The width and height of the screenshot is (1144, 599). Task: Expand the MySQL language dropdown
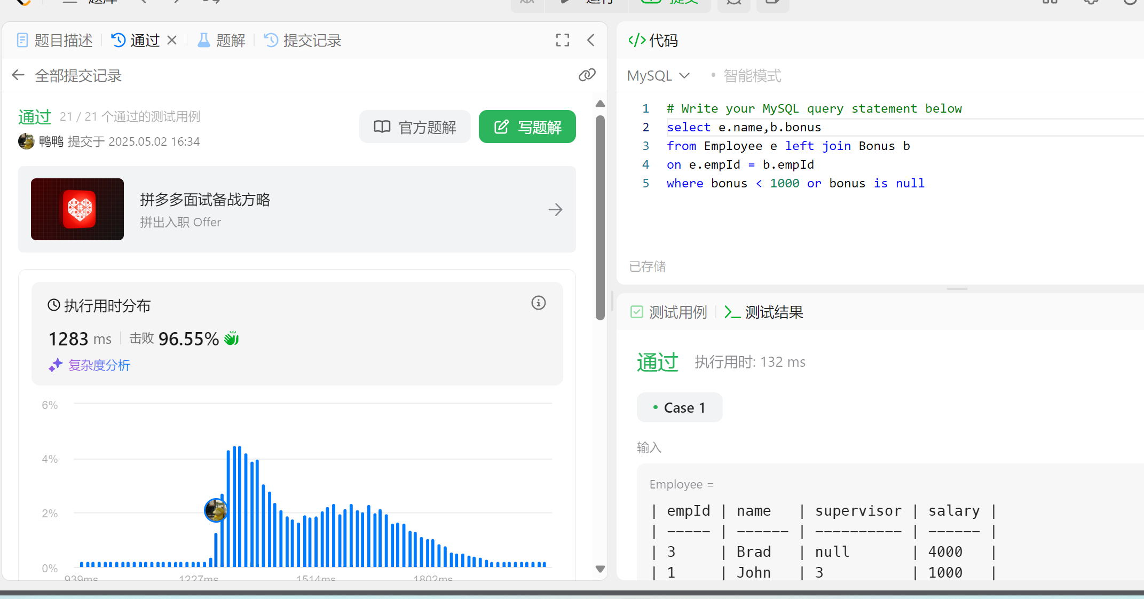[x=658, y=76]
